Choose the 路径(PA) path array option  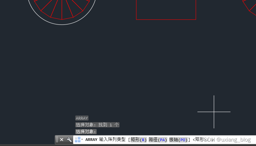158,140
